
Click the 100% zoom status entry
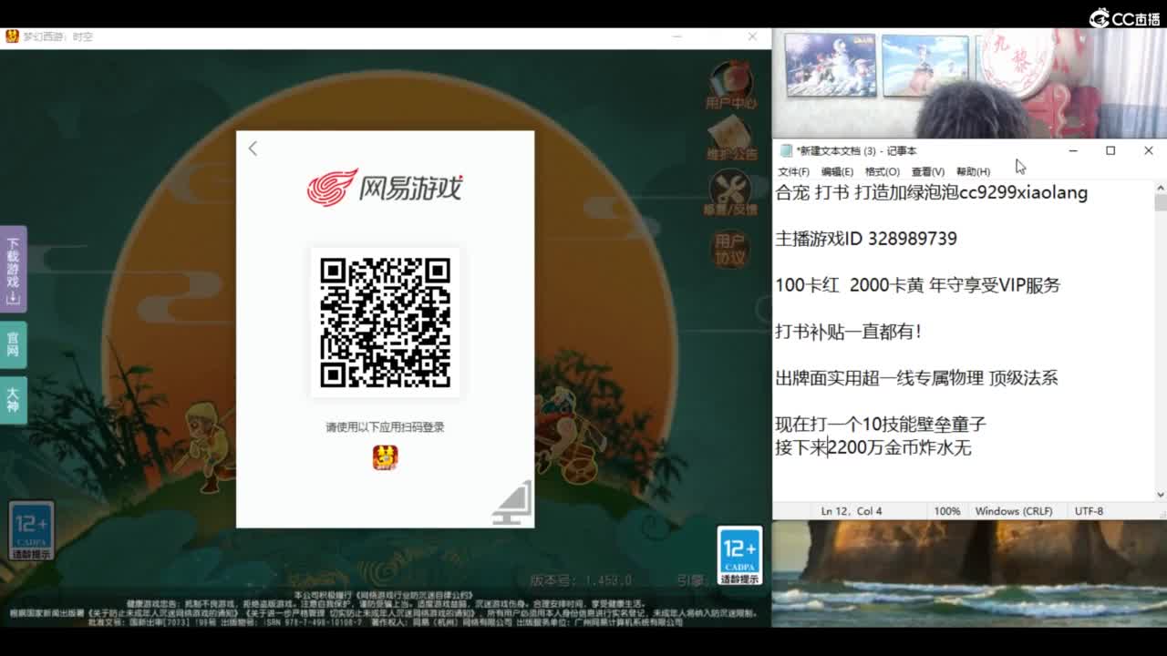point(947,511)
